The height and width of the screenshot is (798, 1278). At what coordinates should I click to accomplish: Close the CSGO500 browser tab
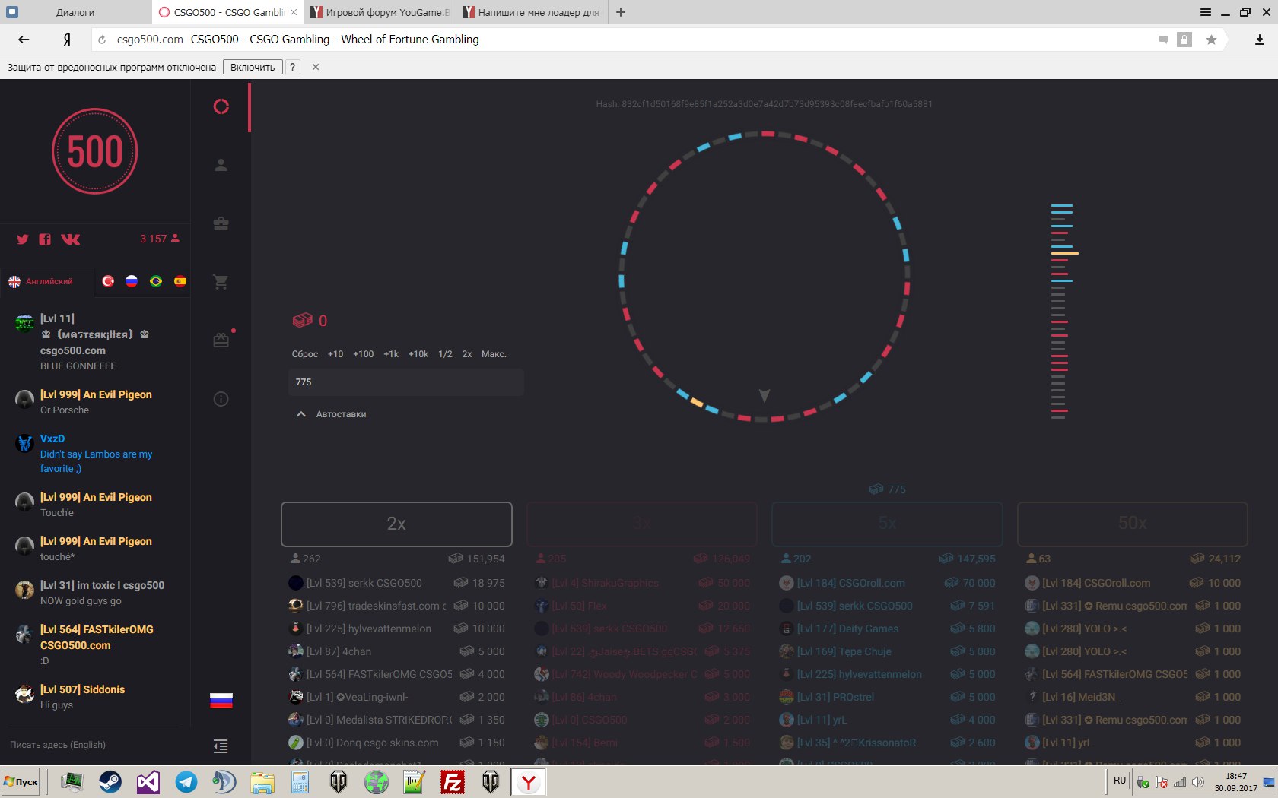coord(294,12)
